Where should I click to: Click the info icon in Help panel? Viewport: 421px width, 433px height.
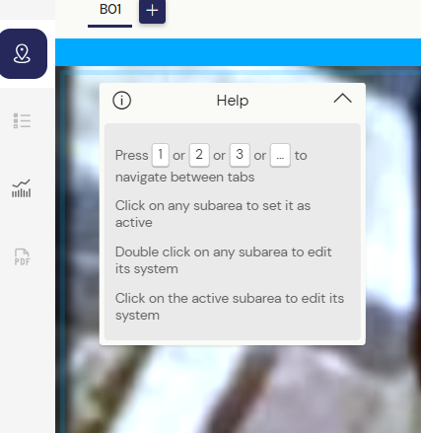(122, 101)
